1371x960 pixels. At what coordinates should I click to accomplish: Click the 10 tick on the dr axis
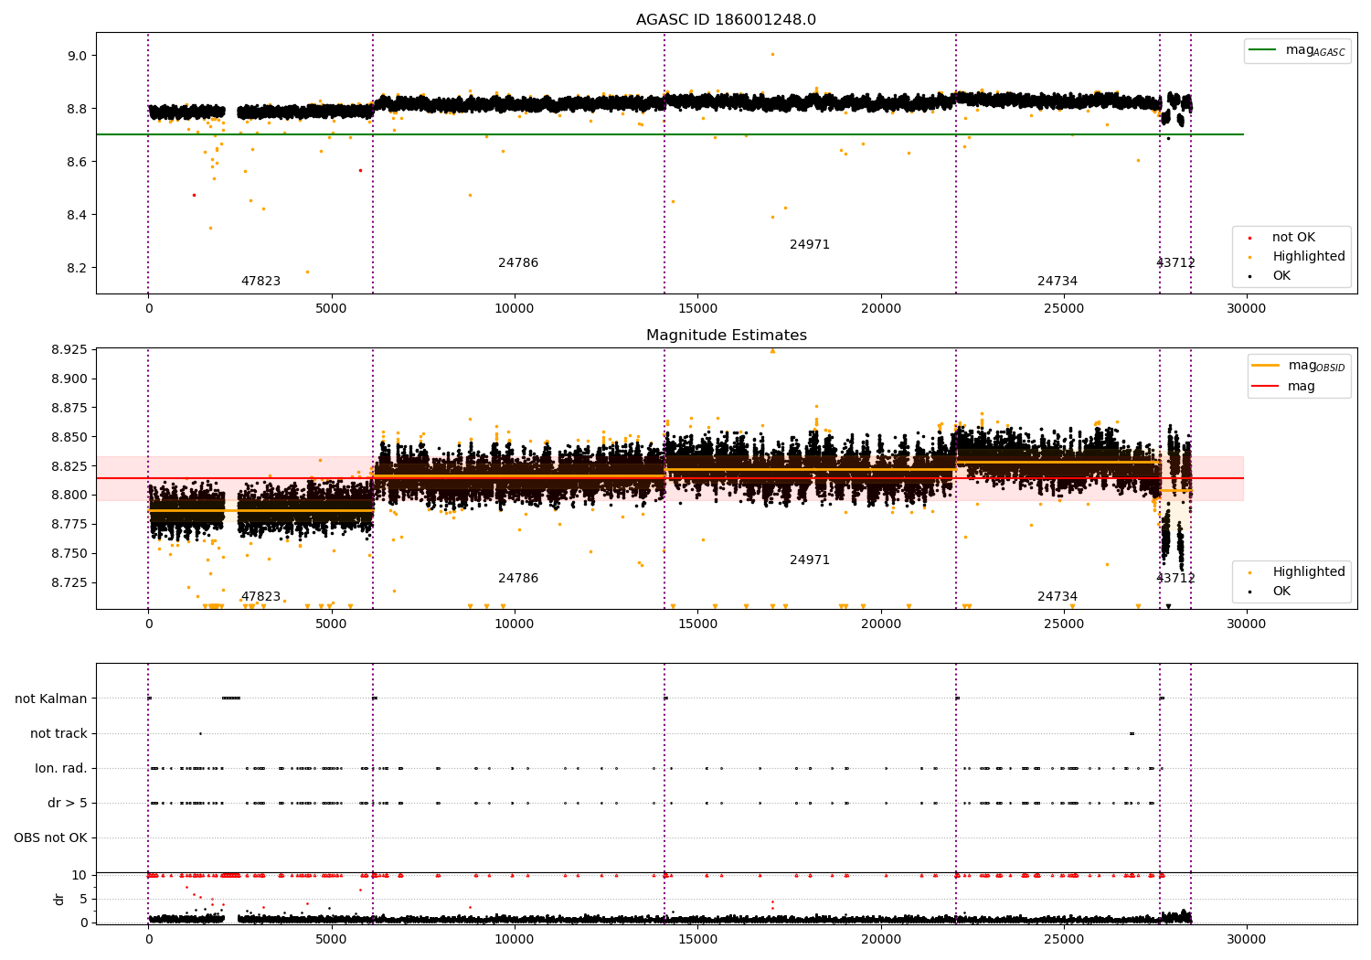coord(80,875)
